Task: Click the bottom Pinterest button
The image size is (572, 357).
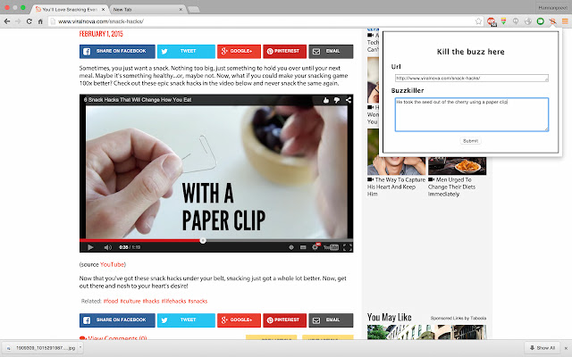Action: point(284,320)
